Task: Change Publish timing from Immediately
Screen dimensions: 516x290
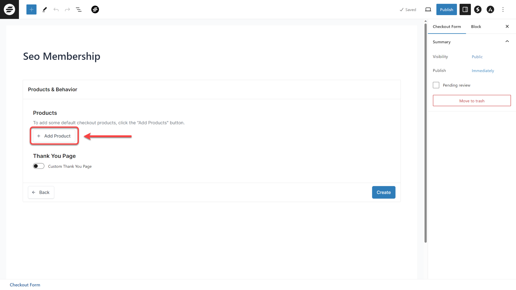Action: 482,71
